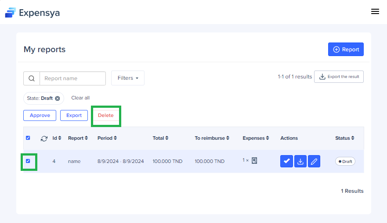Sort reports by Total column
This screenshot has width=387, height=223.
coord(161,138)
